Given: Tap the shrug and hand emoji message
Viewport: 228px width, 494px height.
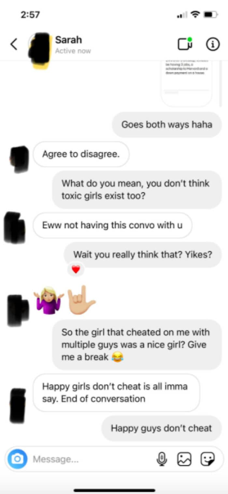Looking at the screenshot, I should click(x=64, y=300).
